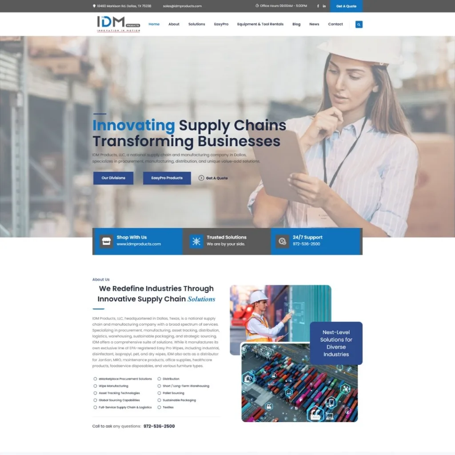
Task: Open the Solutions menu in navigation
Action: pos(196,24)
